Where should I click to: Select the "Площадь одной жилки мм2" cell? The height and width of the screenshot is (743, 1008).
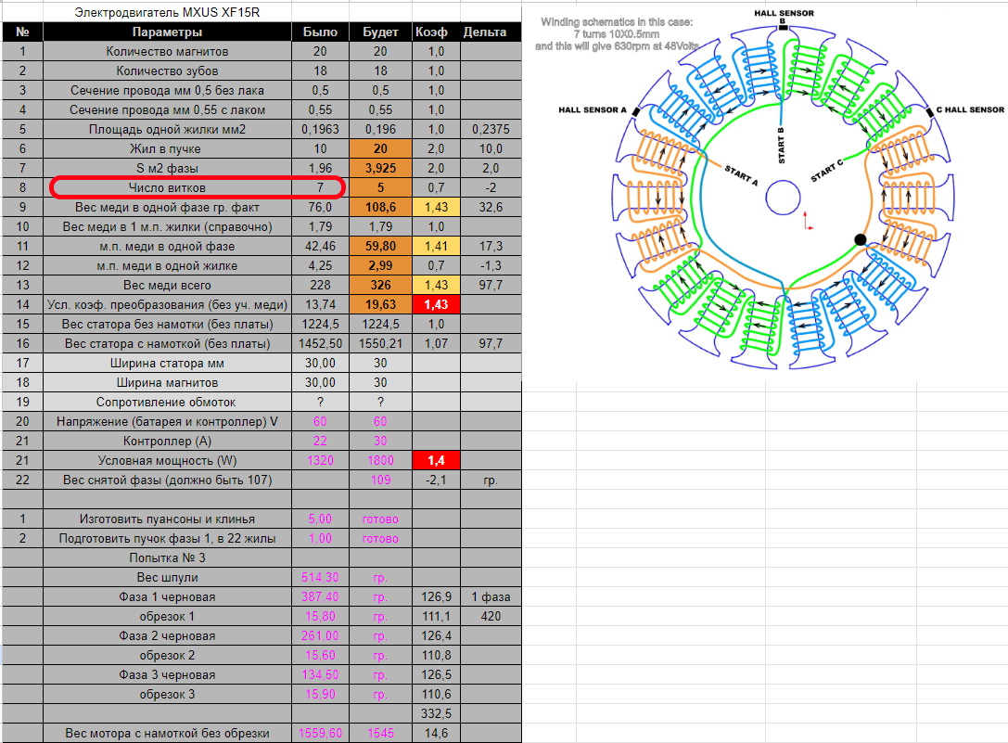pyautogui.click(x=167, y=129)
